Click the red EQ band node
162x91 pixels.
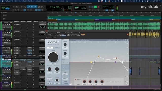point(116,58)
